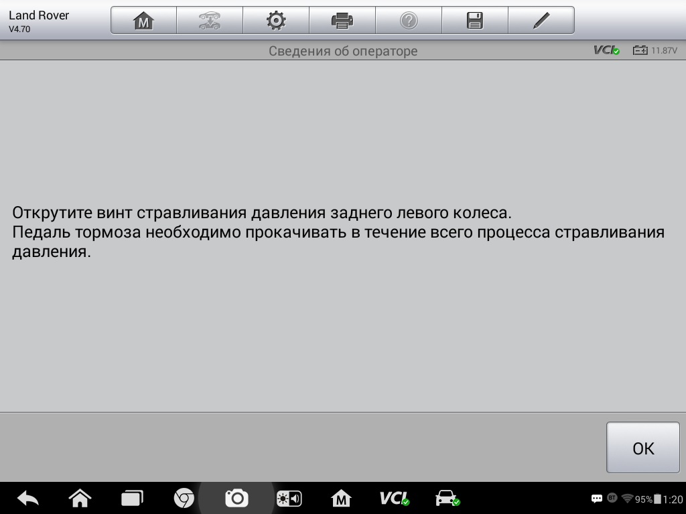Open settings via the gear icon
686x514 pixels.
click(x=276, y=21)
